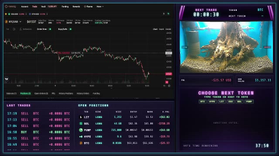Screen dimensions: 279x156
Task: Open the chart settings gear icon
Action: coord(169,86)
